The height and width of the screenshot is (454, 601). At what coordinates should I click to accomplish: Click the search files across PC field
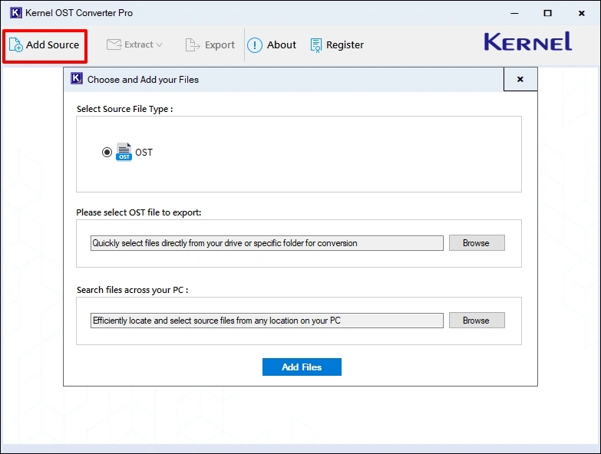coord(266,321)
